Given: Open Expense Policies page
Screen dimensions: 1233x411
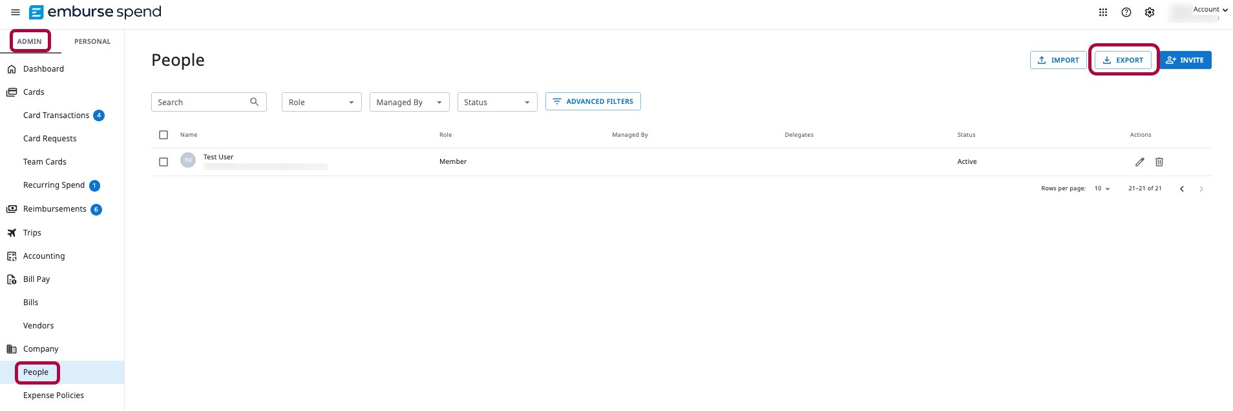Looking at the screenshot, I should pyautogui.click(x=54, y=396).
